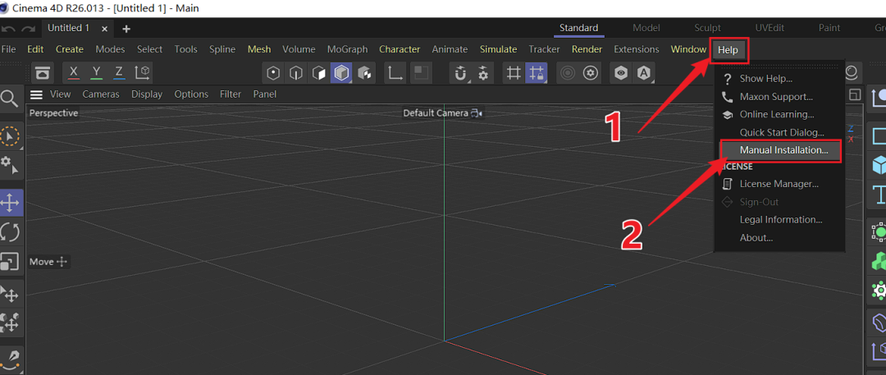Open the MoGraph menu
886x375 pixels.
[x=348, y=49]
